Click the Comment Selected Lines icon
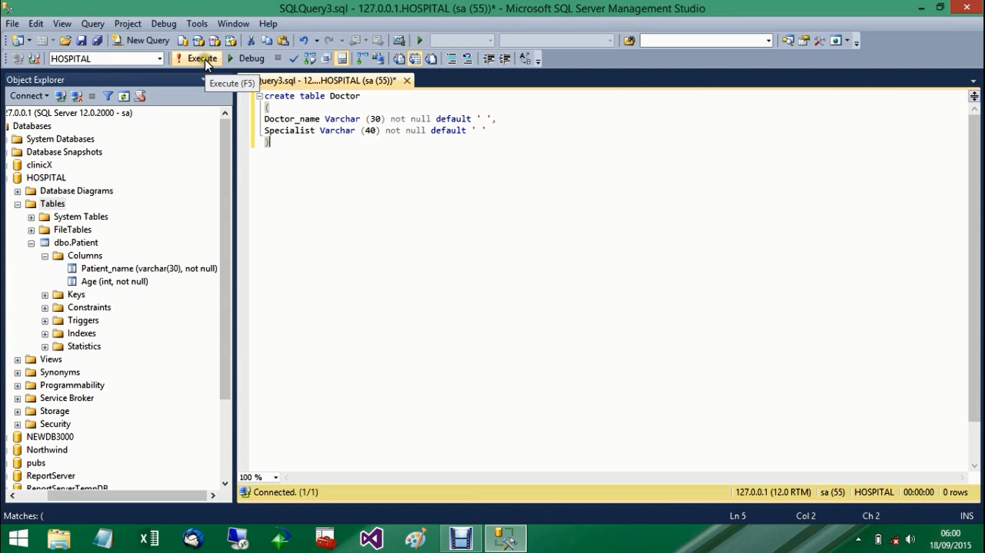 452,58
